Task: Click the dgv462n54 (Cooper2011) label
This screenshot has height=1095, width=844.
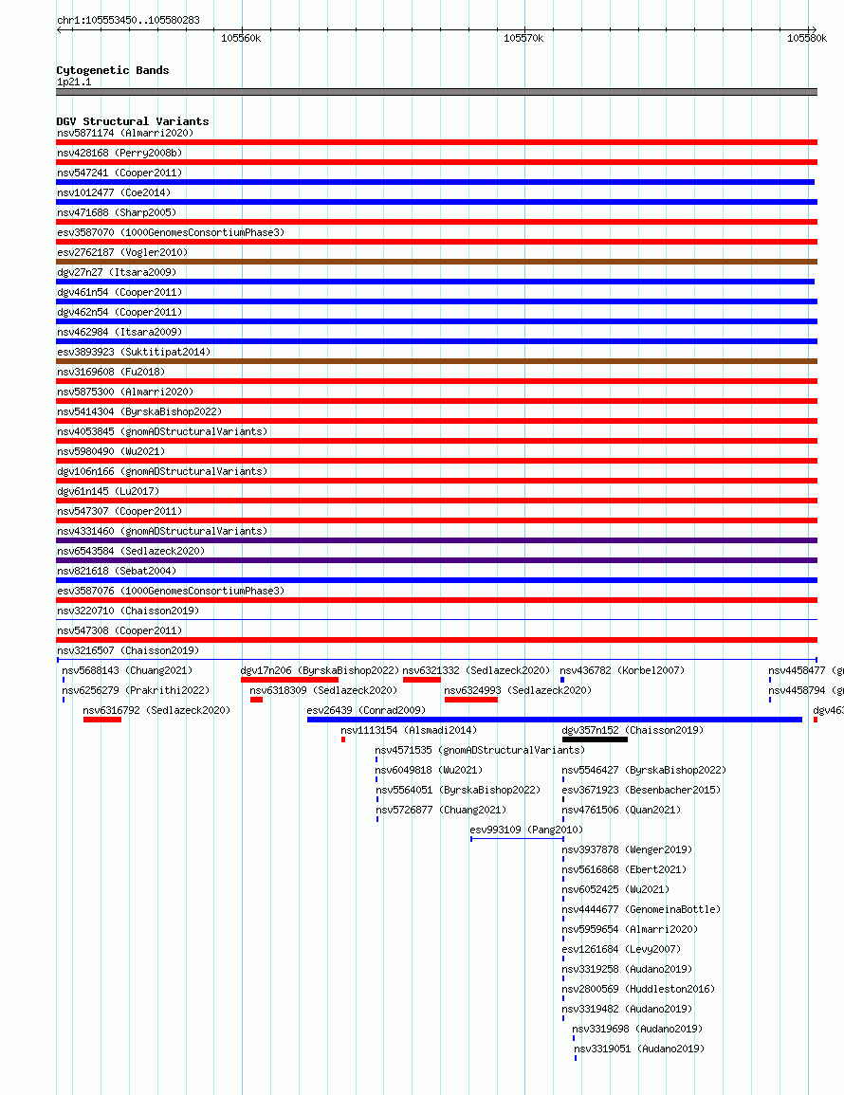Action: coord(119,312)
